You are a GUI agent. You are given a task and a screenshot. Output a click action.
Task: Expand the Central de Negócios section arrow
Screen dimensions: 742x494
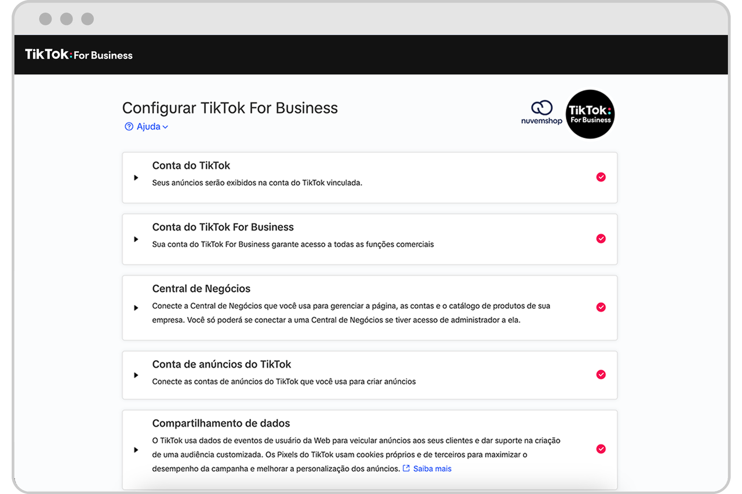point(136,308)
